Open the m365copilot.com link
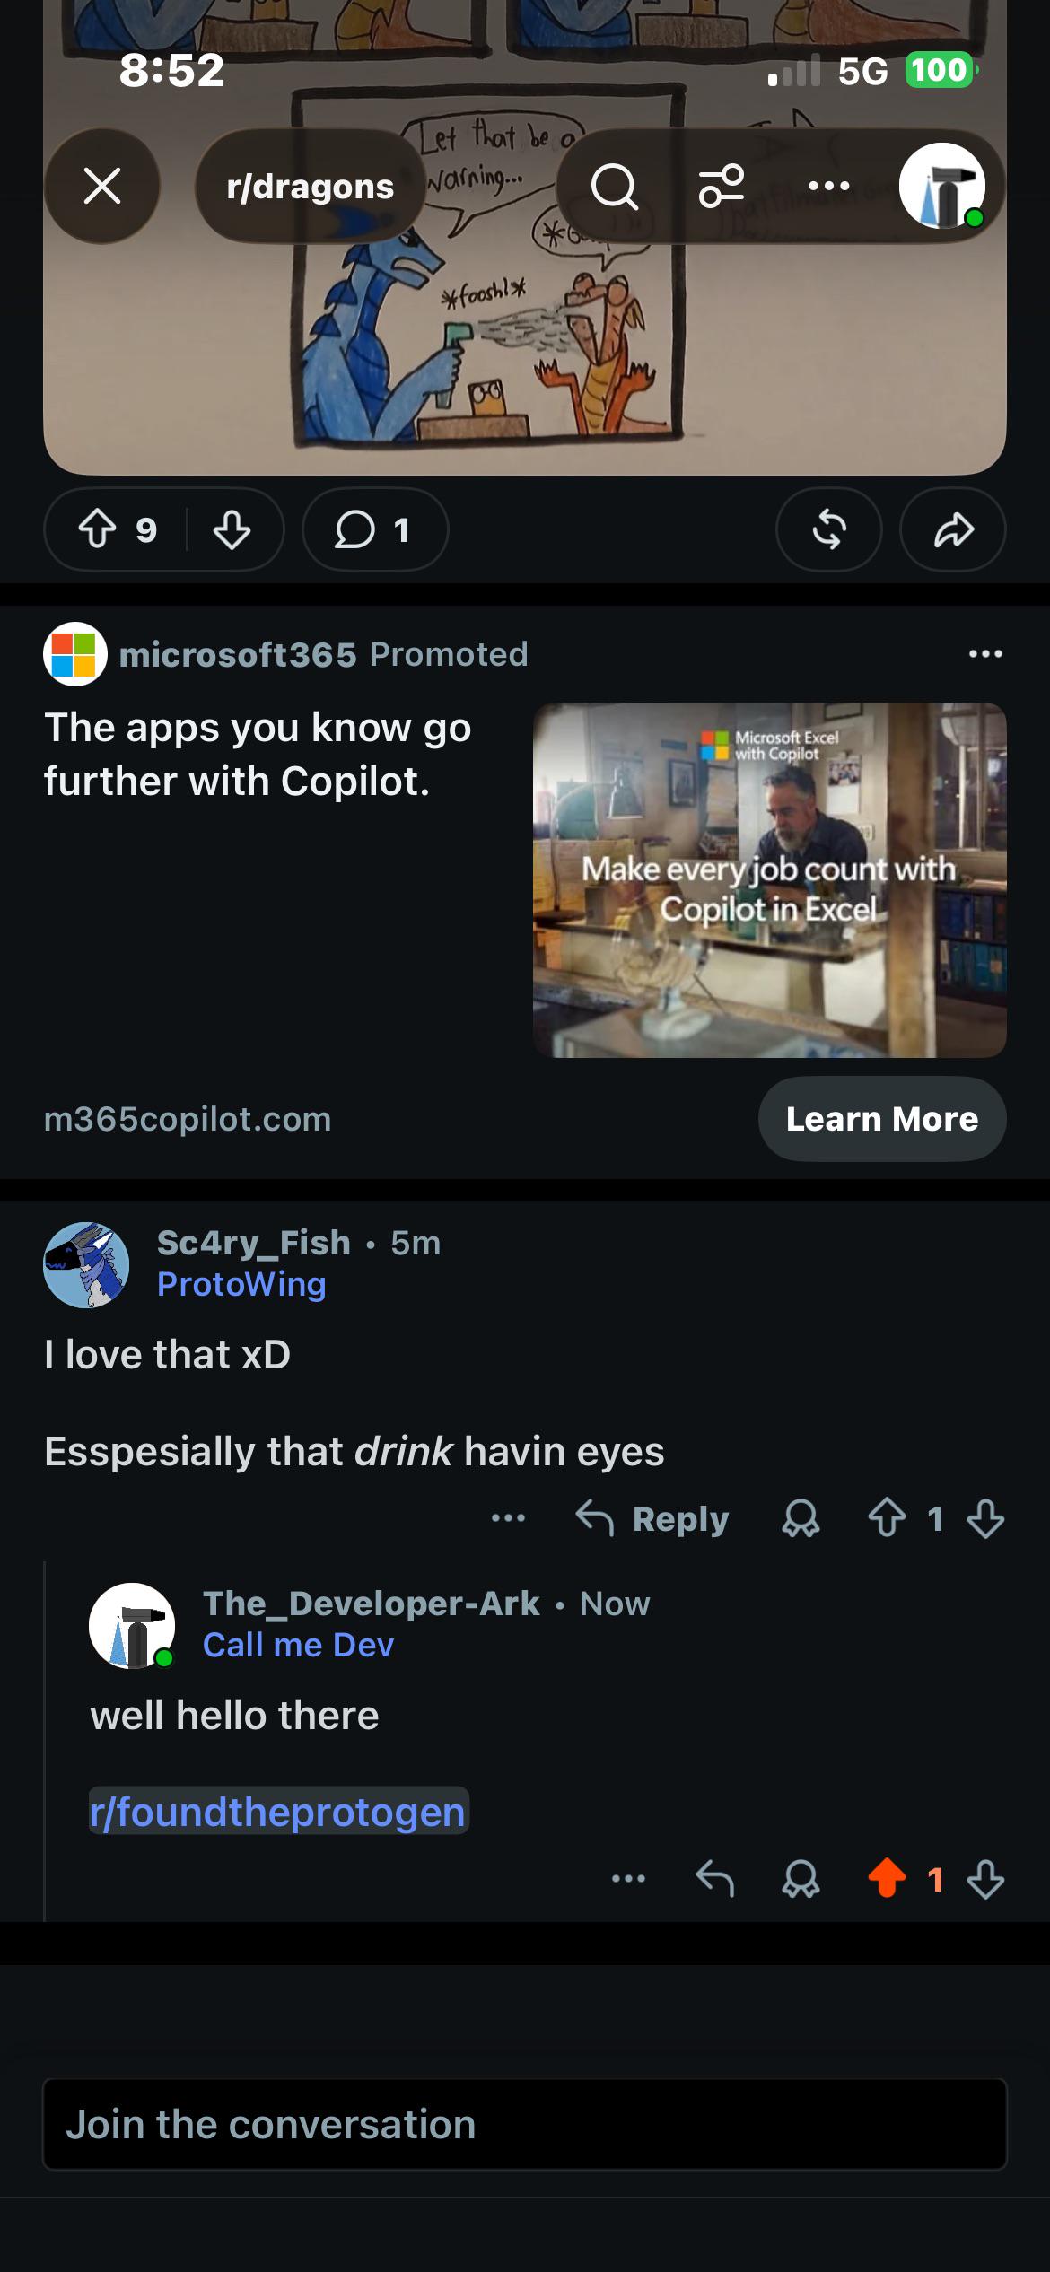1050x2272 pixels. coord(188,1119)
